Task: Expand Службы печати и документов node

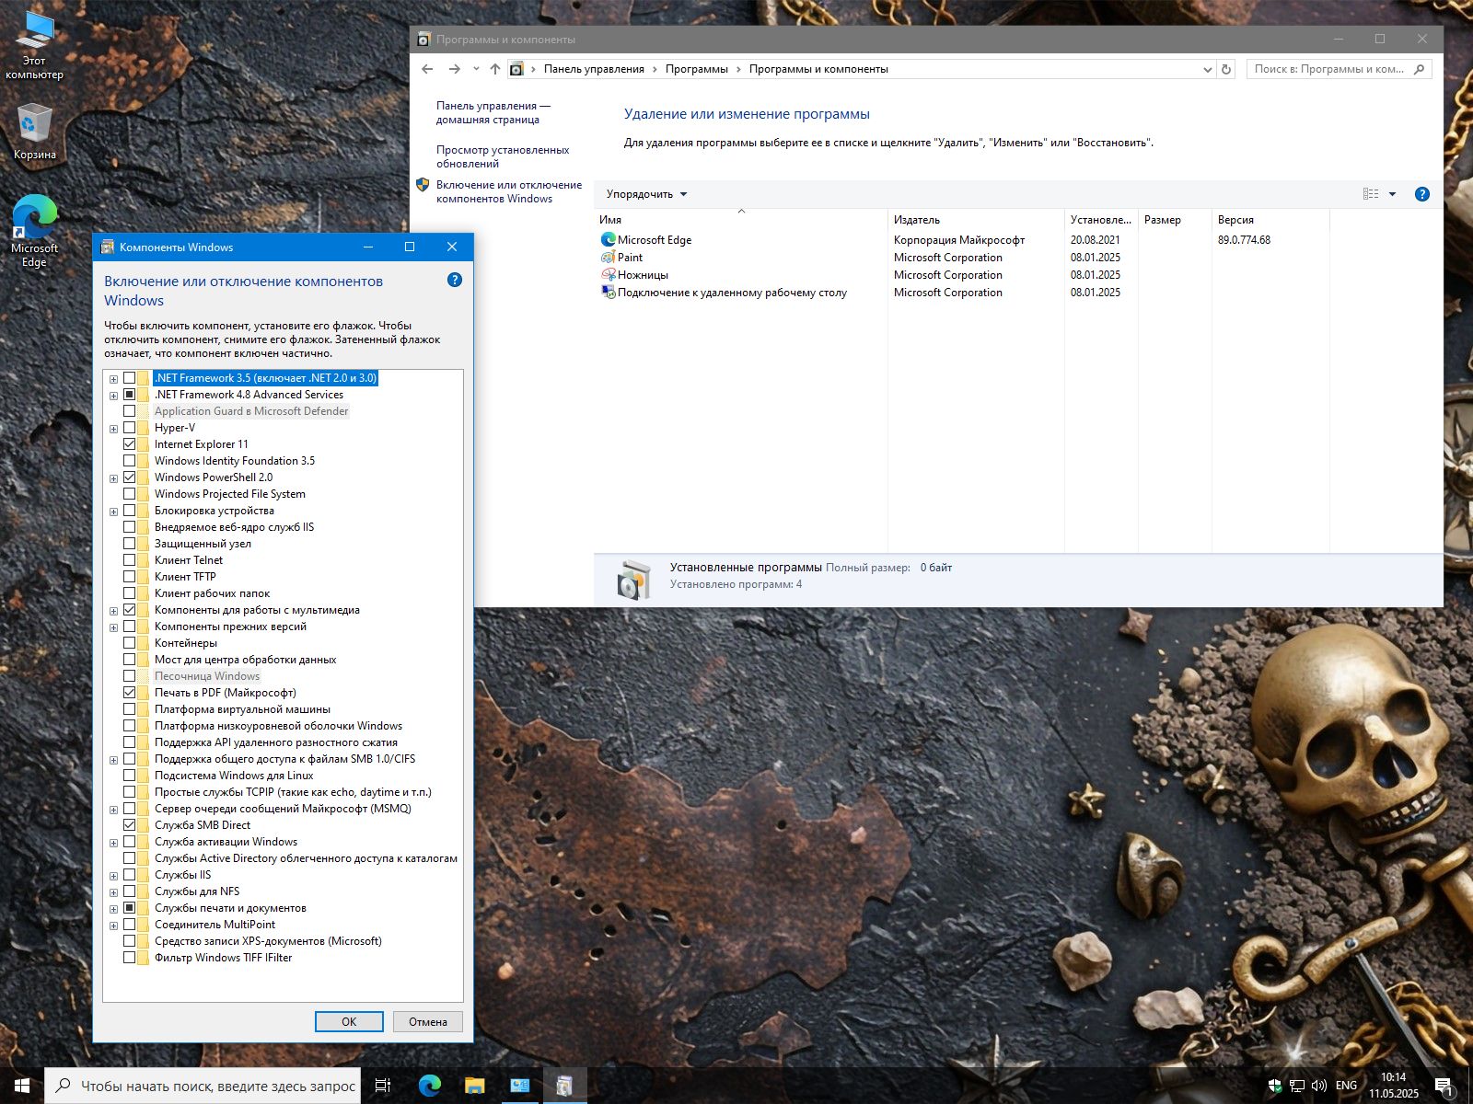Action: click(114, 909)
